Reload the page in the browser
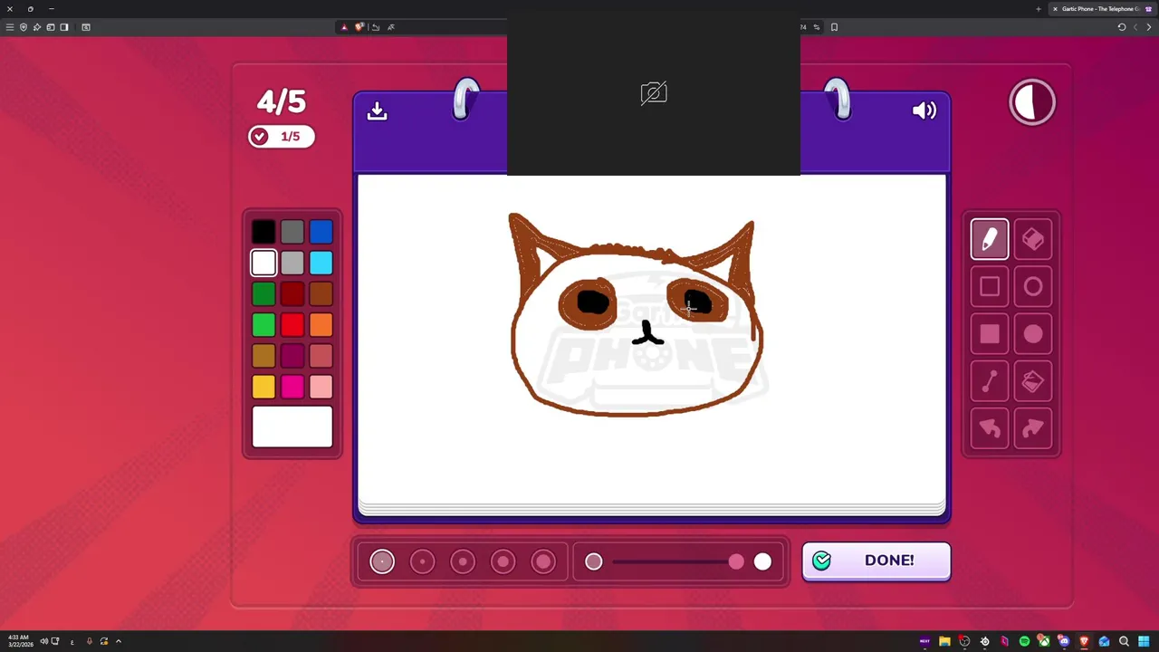Viewport: 1159px width, 652px height. click(1121, 27)
